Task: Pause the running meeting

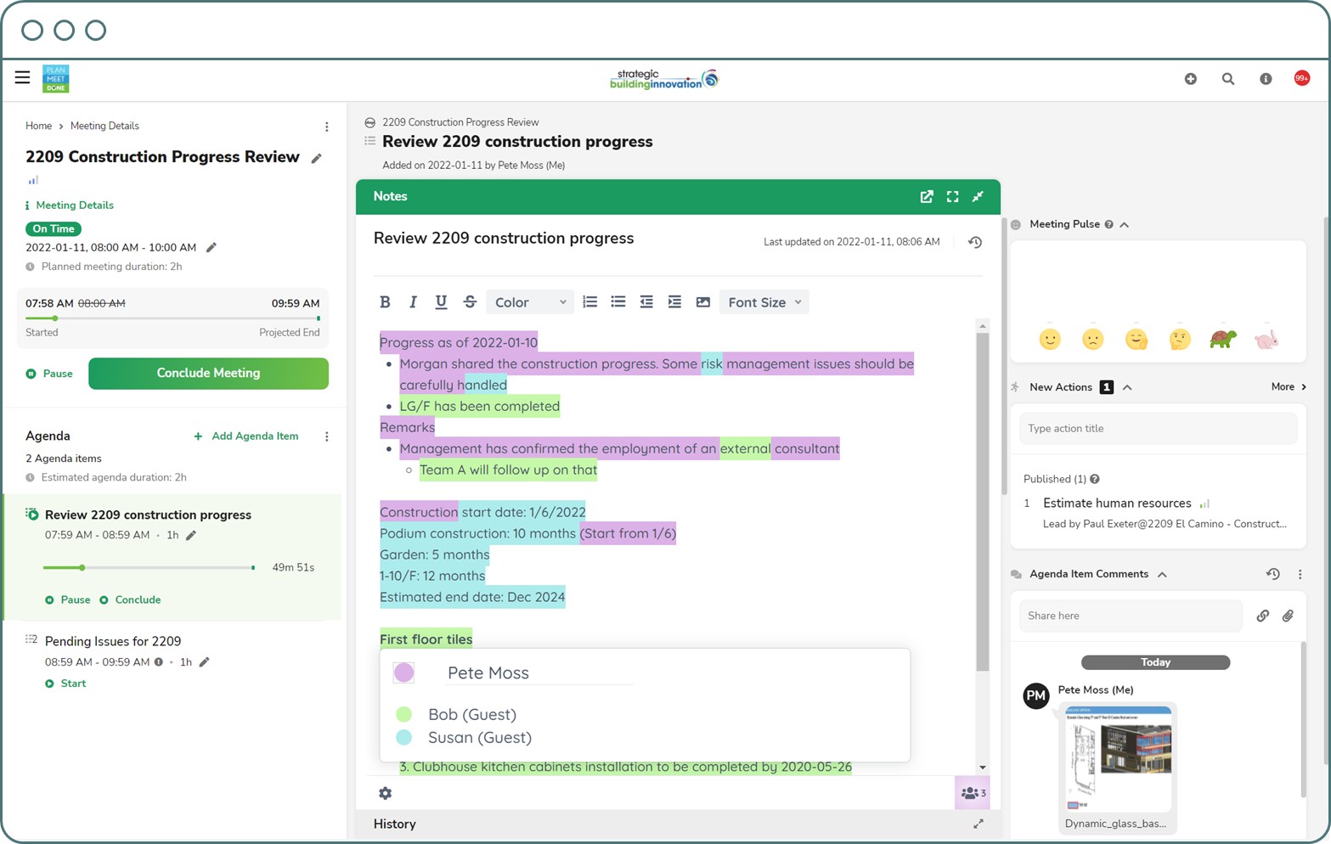Action: [x=49, y=374]
